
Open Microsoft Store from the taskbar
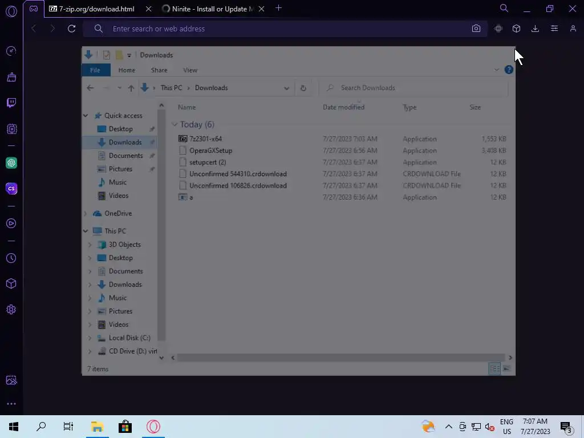(x=125, y=427)
